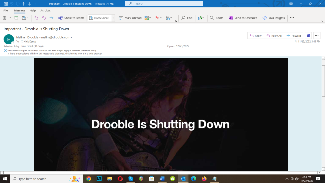Click recipient Nick Kemp
This screenshot has height=183, width=325.
coord(30,42)
